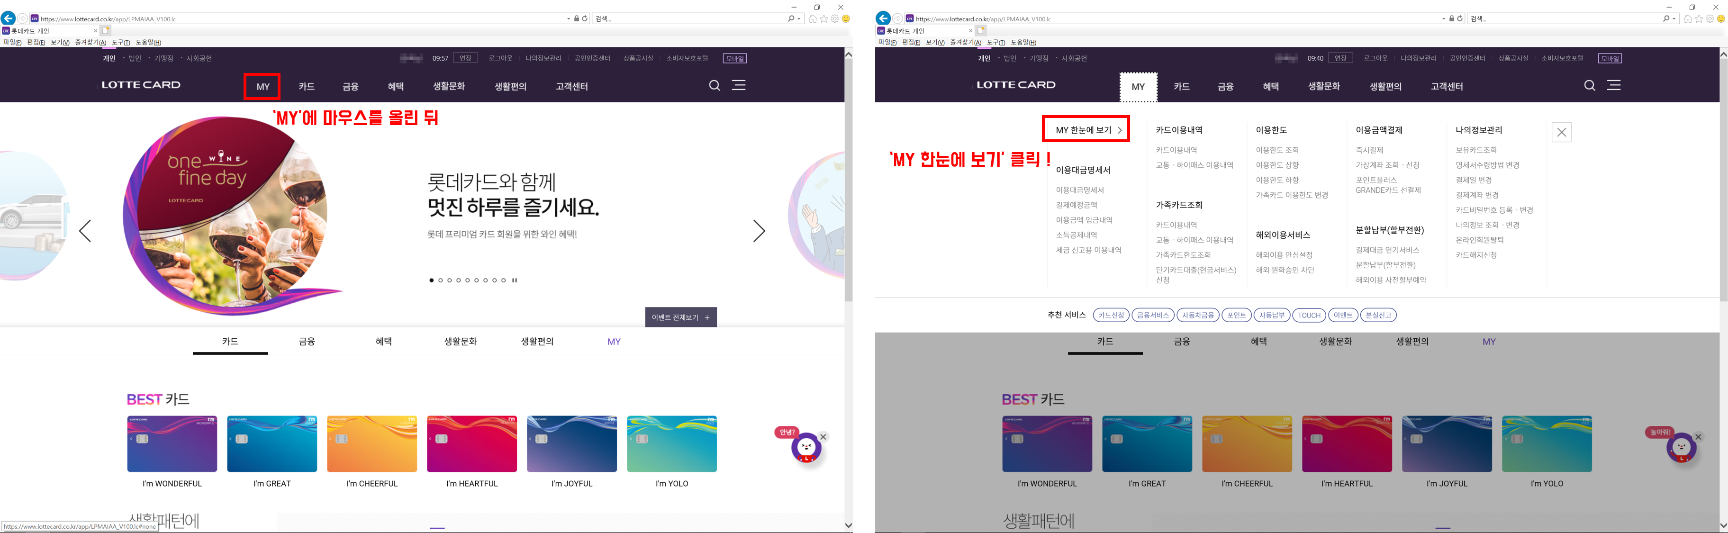Viewport: 1728px width, 533px height.
Task: Open browser settings gear in left window
Action: [x=835, y=19]
